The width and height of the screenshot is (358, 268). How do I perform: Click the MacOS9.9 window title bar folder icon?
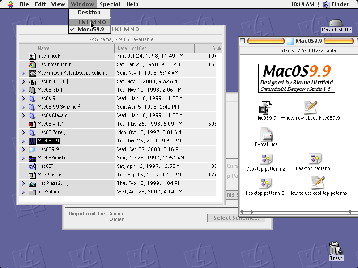click(x=290, y=41)
